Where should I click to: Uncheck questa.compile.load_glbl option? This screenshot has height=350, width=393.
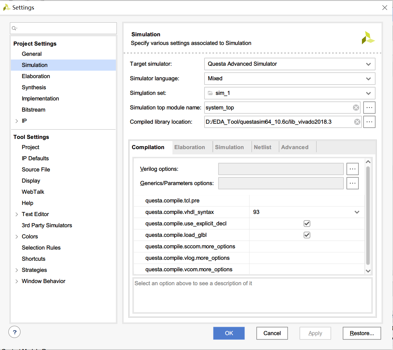click(307, 235)
